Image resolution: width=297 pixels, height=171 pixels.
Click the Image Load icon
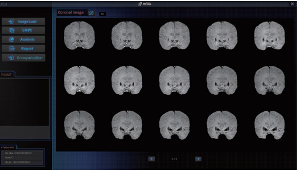[x=11, y=21]
